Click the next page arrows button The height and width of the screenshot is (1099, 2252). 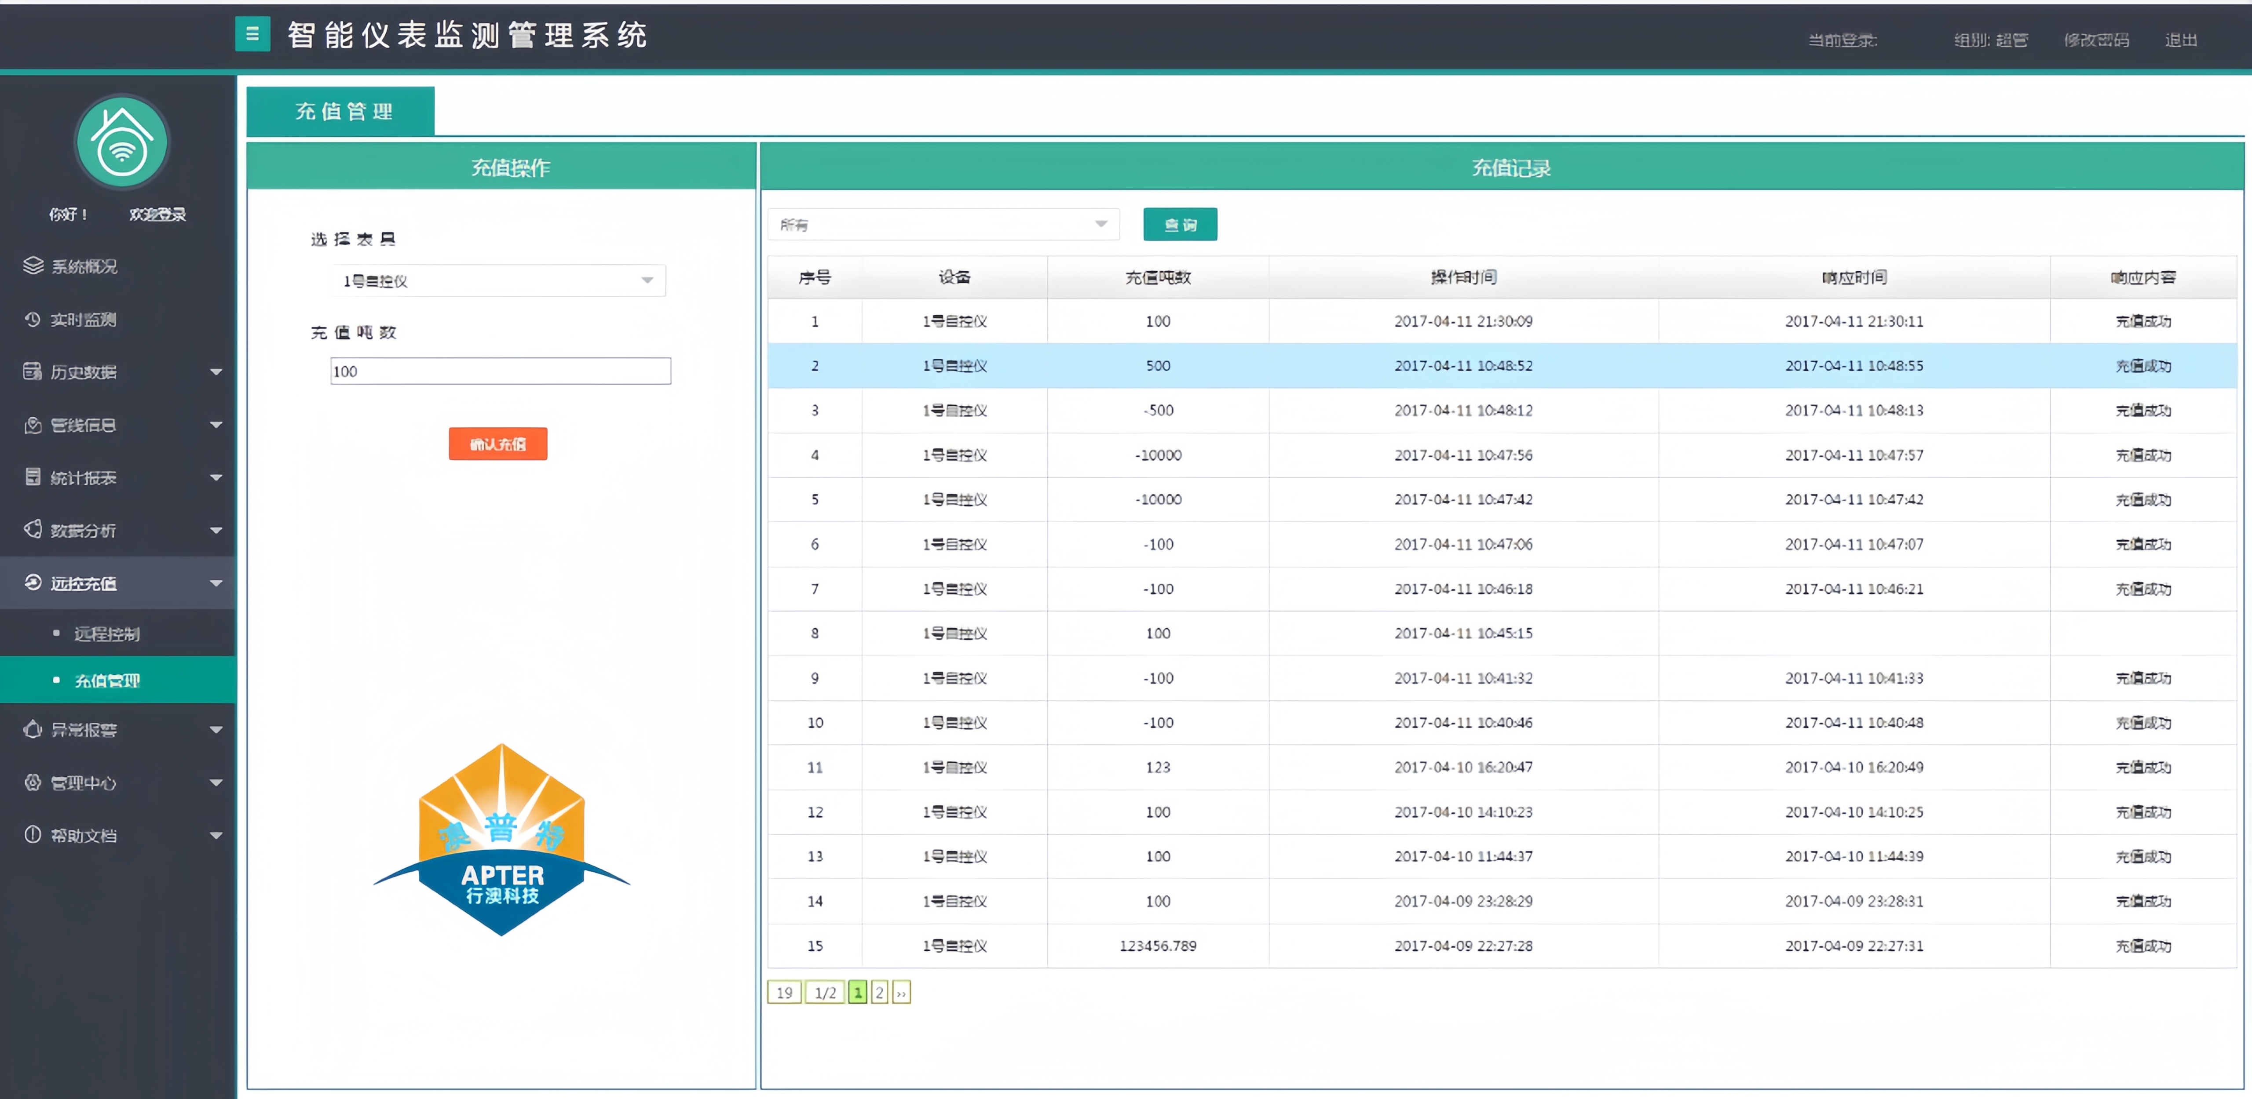pos(901,993)
